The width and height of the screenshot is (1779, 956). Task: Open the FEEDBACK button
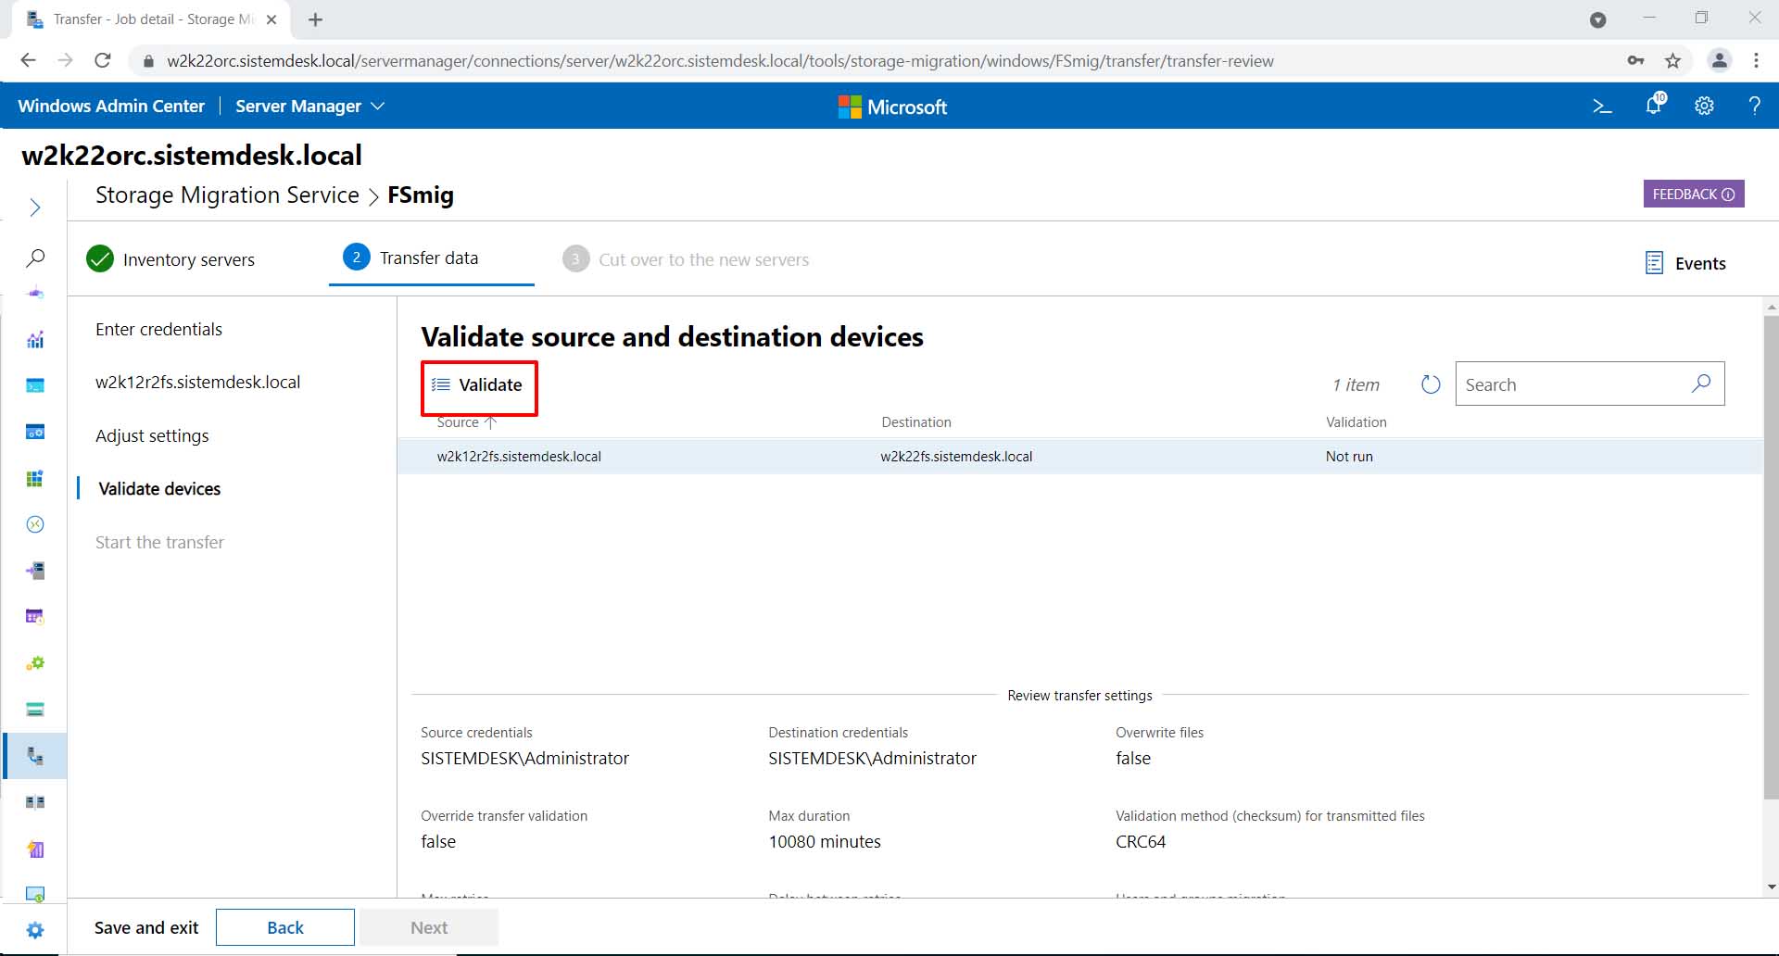1694,194
